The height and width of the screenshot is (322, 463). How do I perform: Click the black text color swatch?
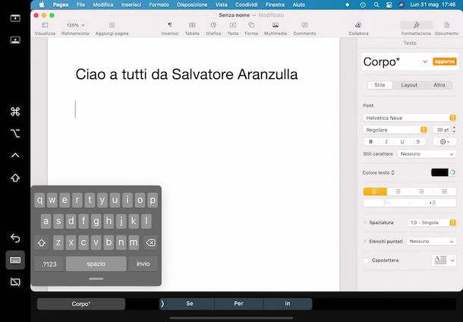[439, 172]
